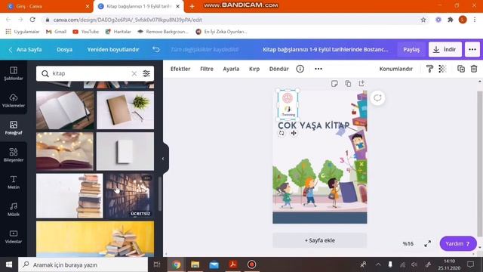
Task: Open the Şablonlar templates panel
Action: [x=14, y=73]
